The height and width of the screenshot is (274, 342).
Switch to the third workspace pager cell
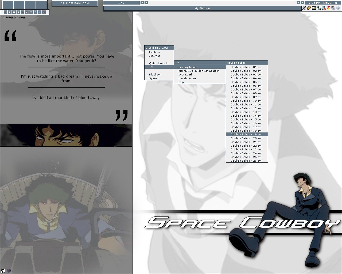click(x=30, y=5)
